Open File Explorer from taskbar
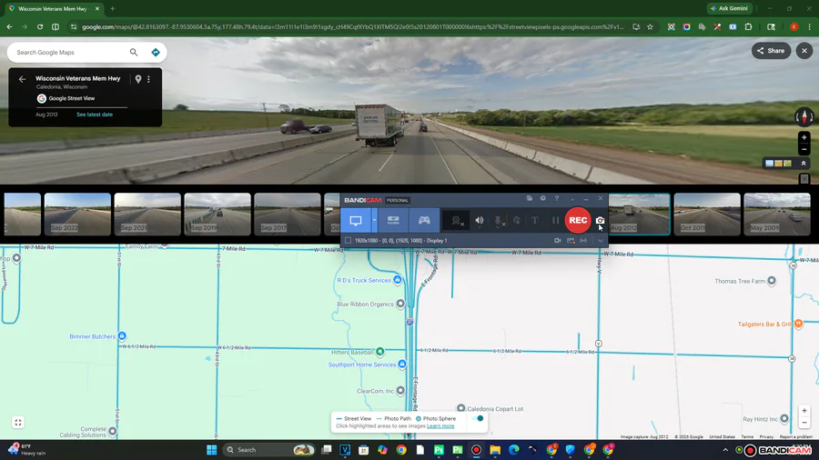Viewport: 819px width, 460px height. click(x=495, y=450)
